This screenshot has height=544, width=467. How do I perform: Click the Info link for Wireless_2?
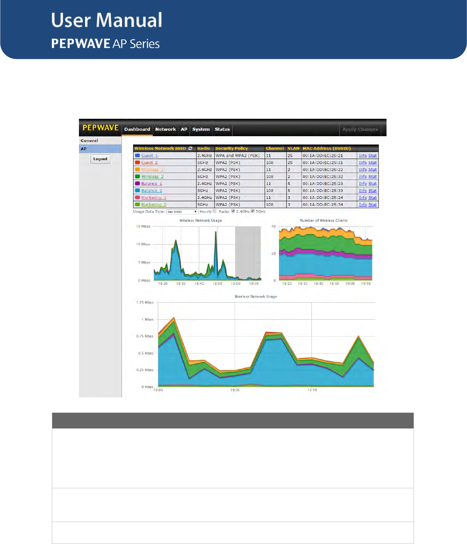tap(363, 176)
